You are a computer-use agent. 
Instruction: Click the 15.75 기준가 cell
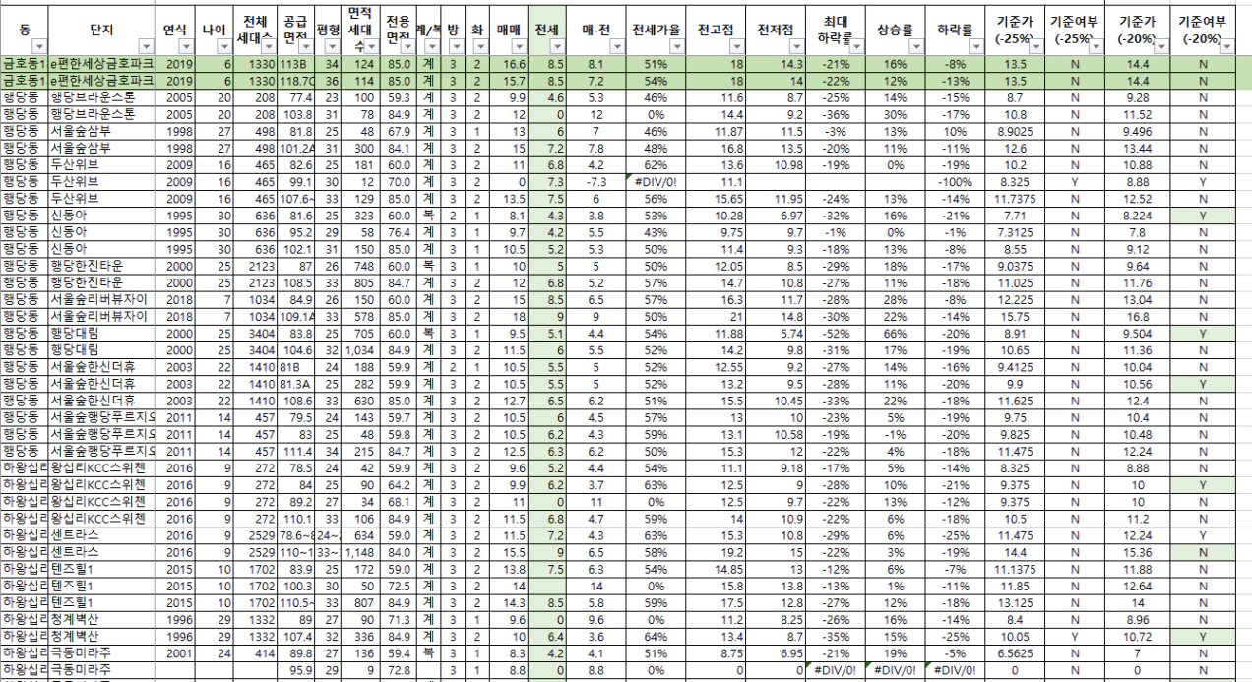(x=1015, y=319)
